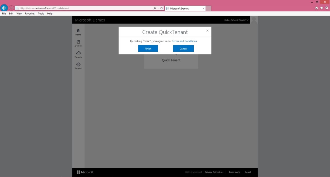This screenshot has width=330, height=177.
Task: Click the browser back arrow button
Action: point(4,8)
